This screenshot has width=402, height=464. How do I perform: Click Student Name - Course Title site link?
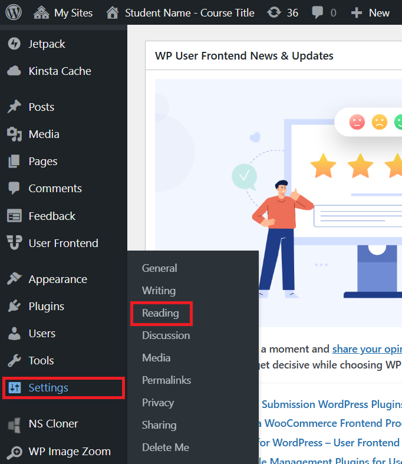point(190,13)
